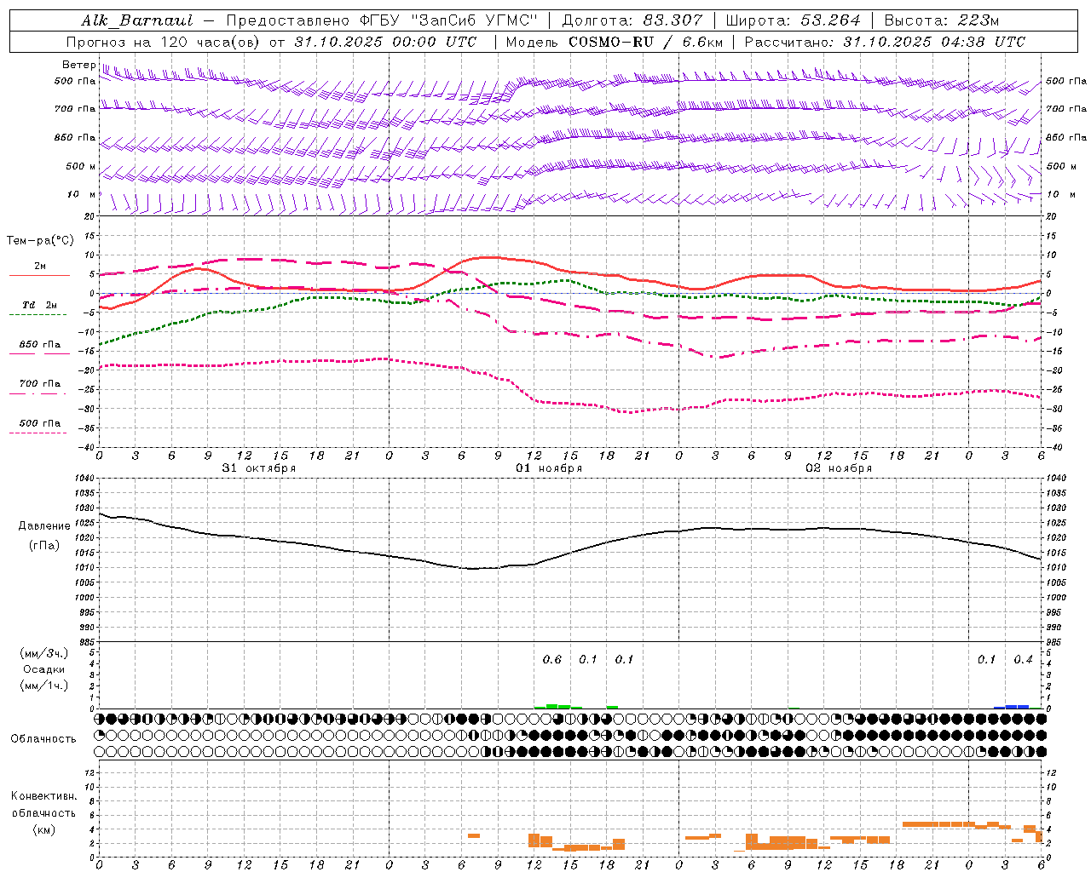The image size is (1091, 872).
Task: Select the Td 2м dew point legend entry
Action: [39, 307]
